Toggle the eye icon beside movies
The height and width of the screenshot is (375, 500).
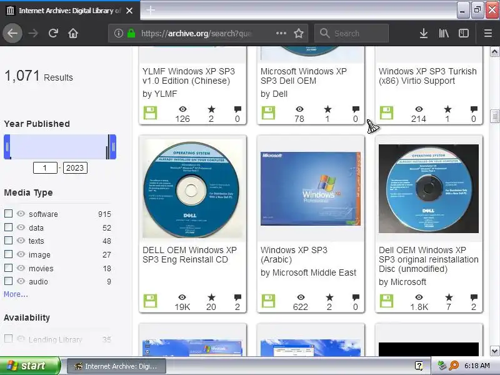(21, 268)
